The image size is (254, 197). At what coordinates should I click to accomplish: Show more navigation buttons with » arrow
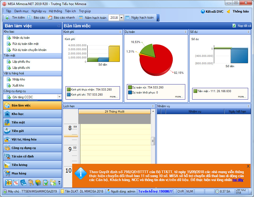pos(59,183)
